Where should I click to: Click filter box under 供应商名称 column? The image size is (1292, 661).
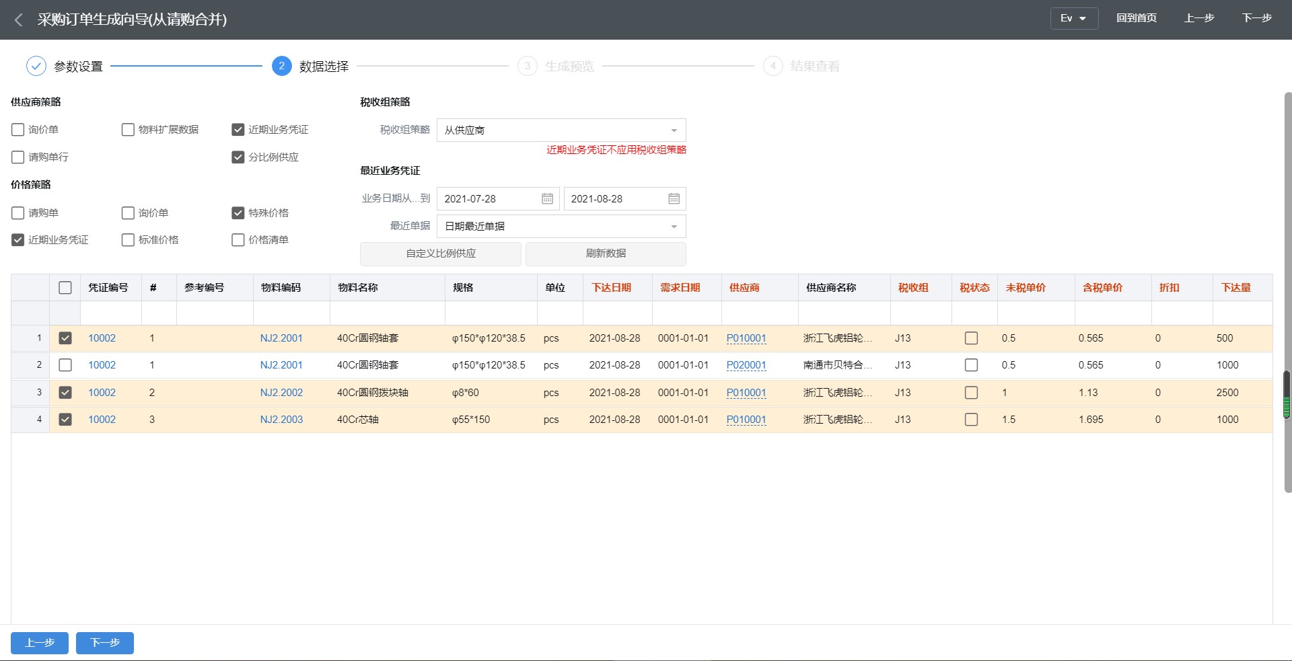click(x=845, y=313)
